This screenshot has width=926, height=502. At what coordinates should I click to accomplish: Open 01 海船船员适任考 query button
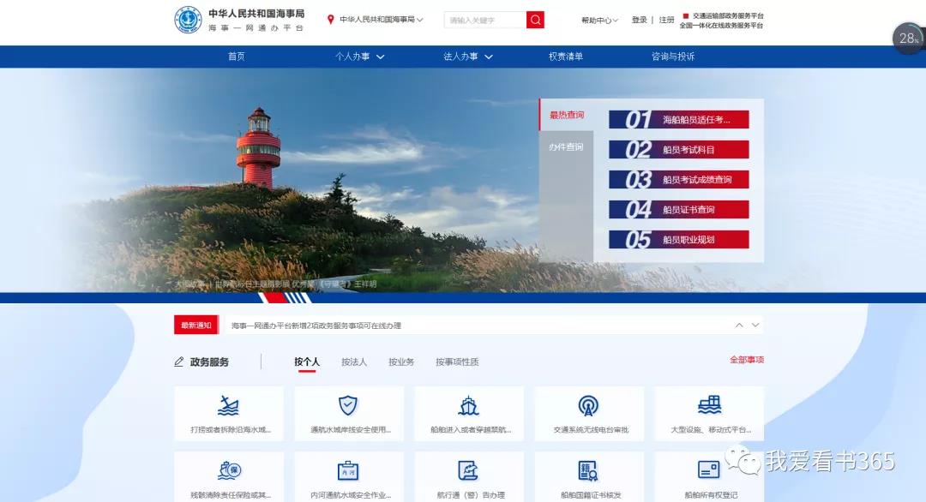pyautogui.click(x=678, y=119)
